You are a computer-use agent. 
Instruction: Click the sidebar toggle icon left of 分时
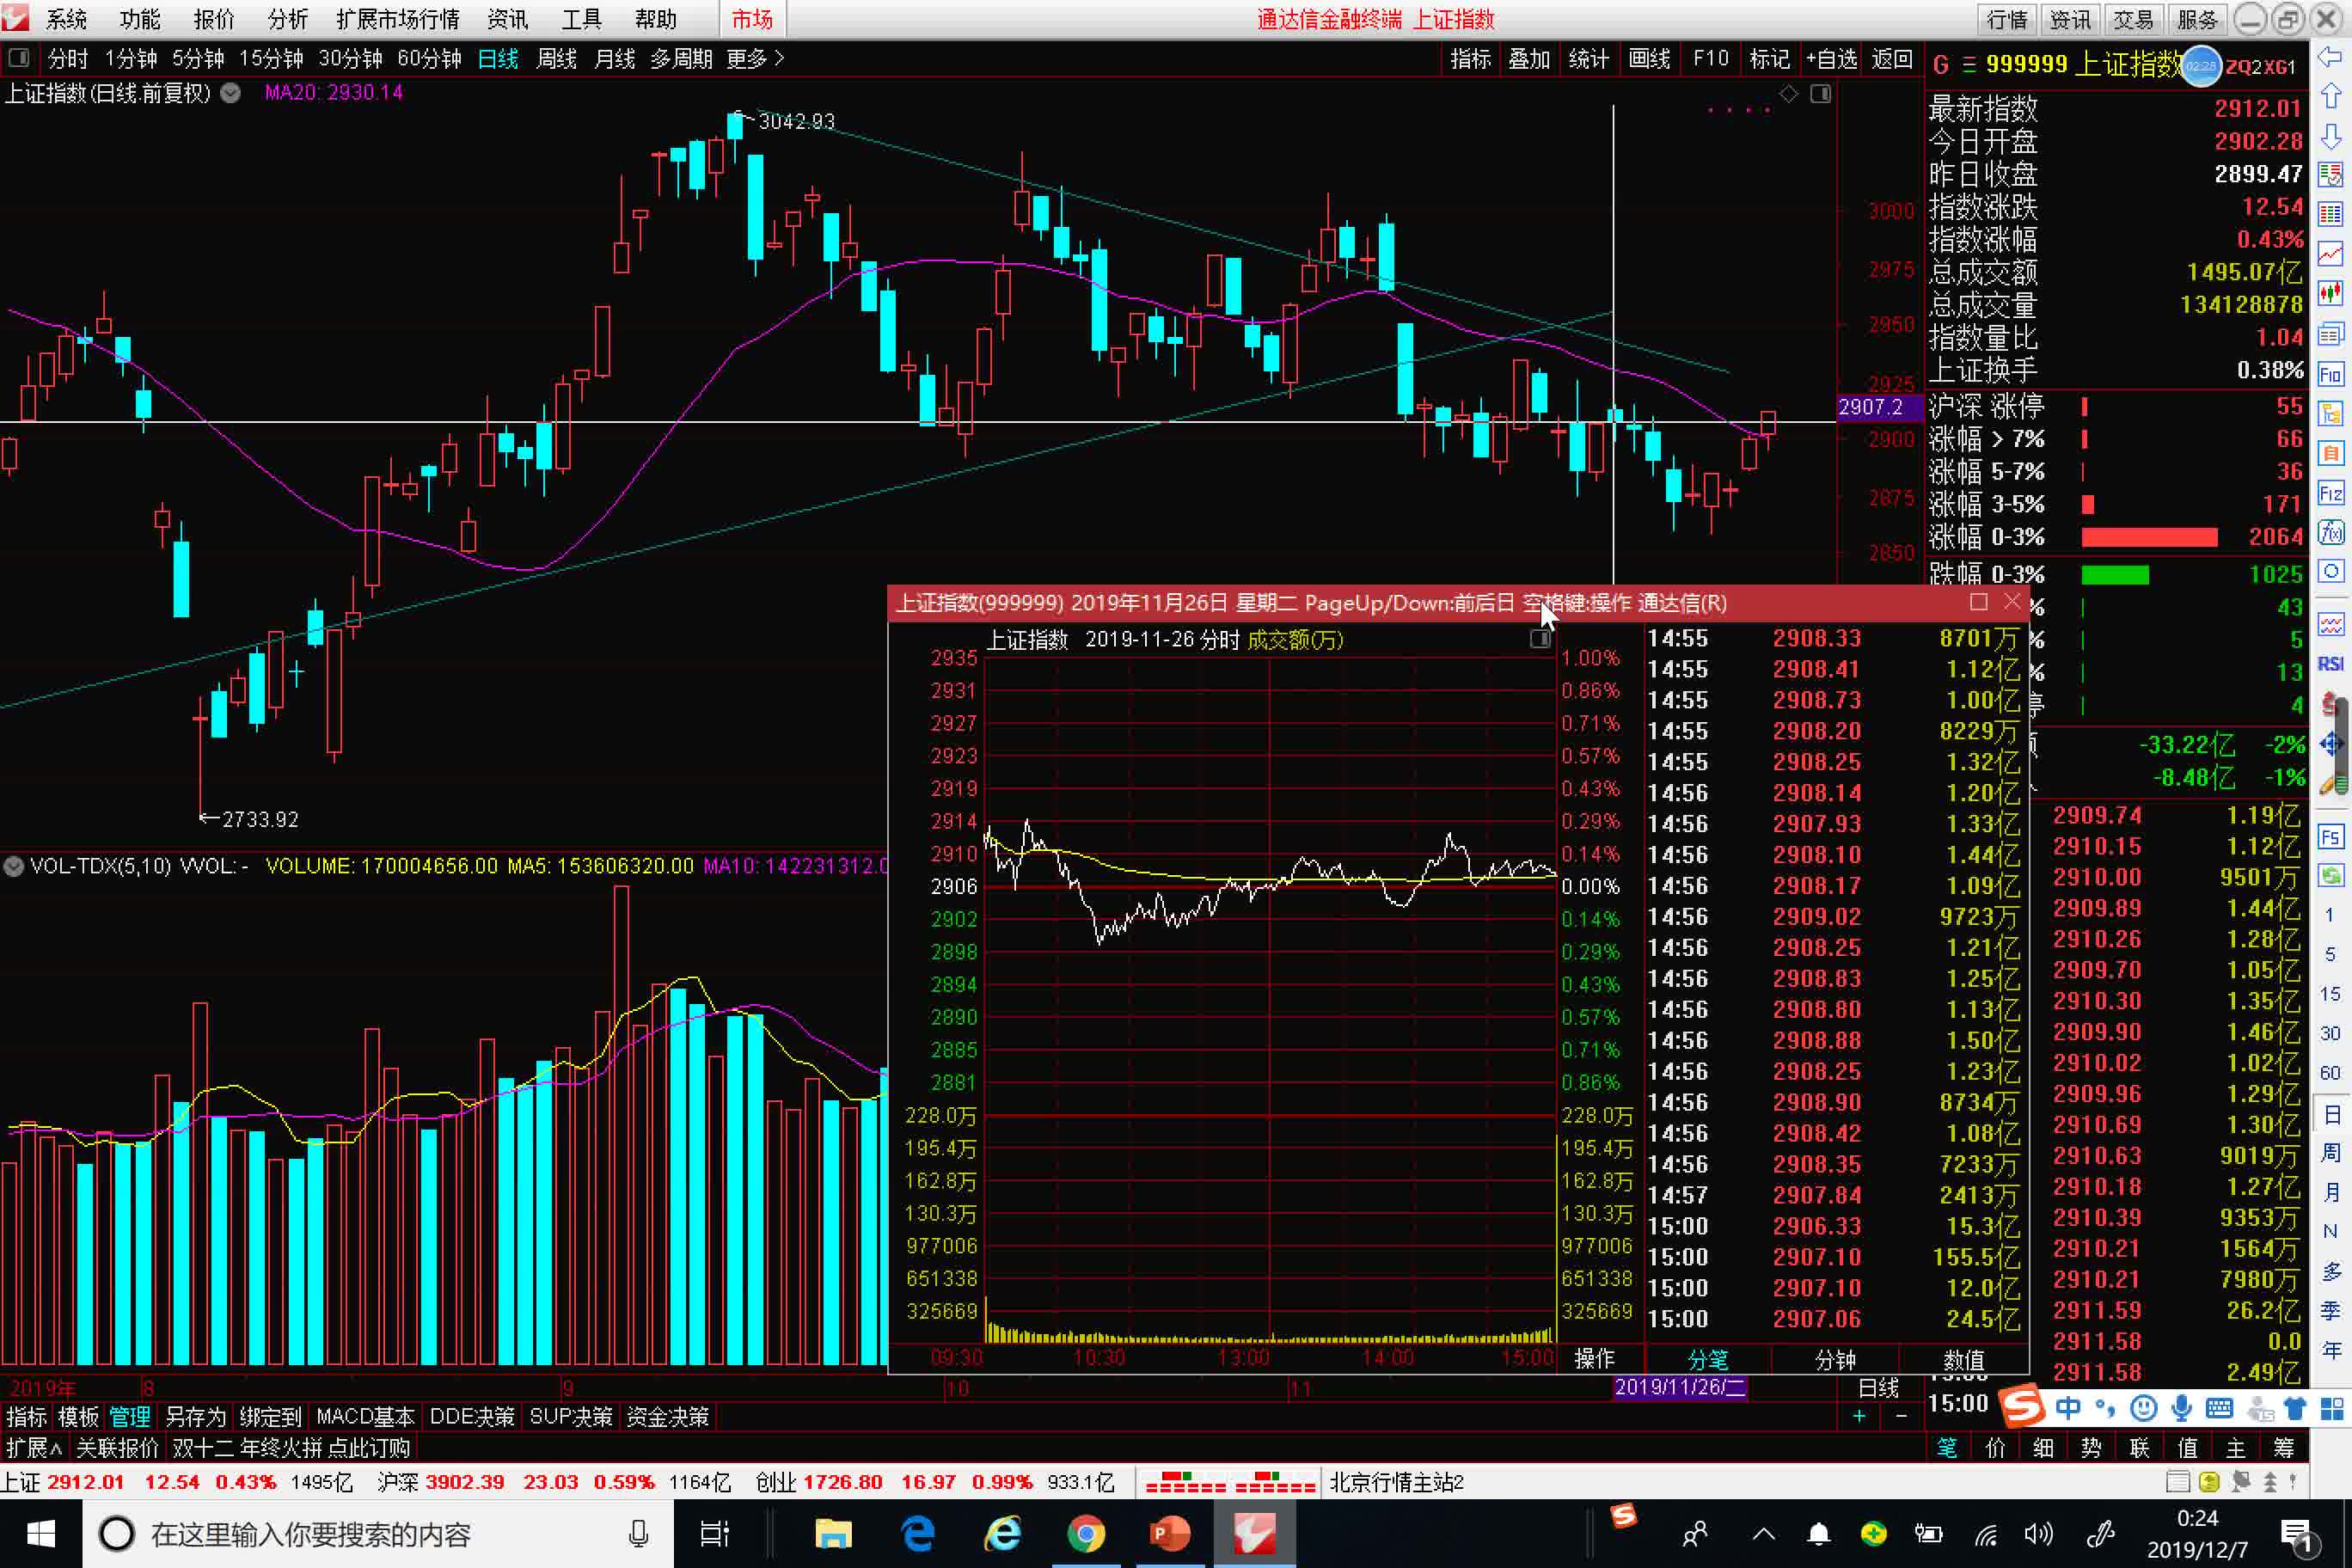pyautogui.click(x=19, y=58)
